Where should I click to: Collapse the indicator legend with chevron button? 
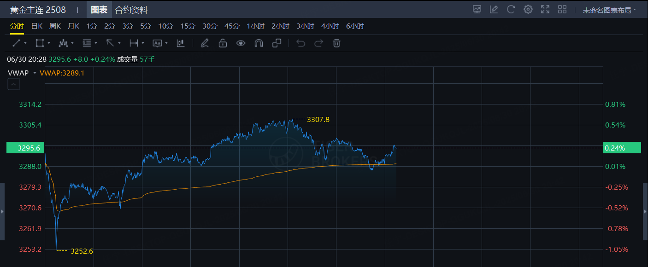(14, 84)
